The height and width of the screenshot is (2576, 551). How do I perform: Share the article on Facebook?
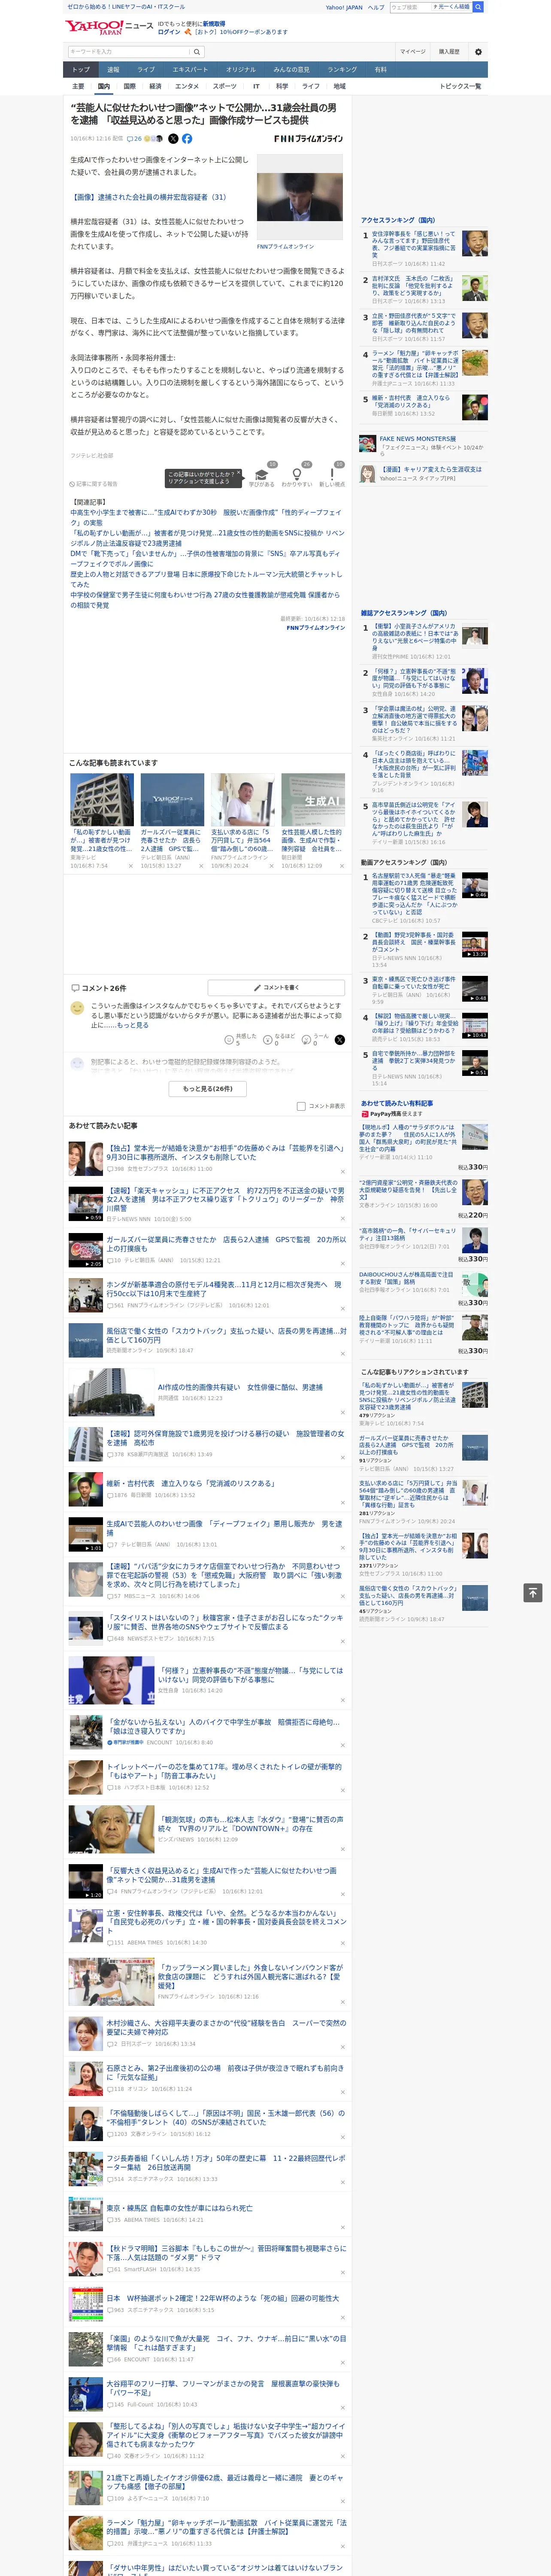(187, 139)
